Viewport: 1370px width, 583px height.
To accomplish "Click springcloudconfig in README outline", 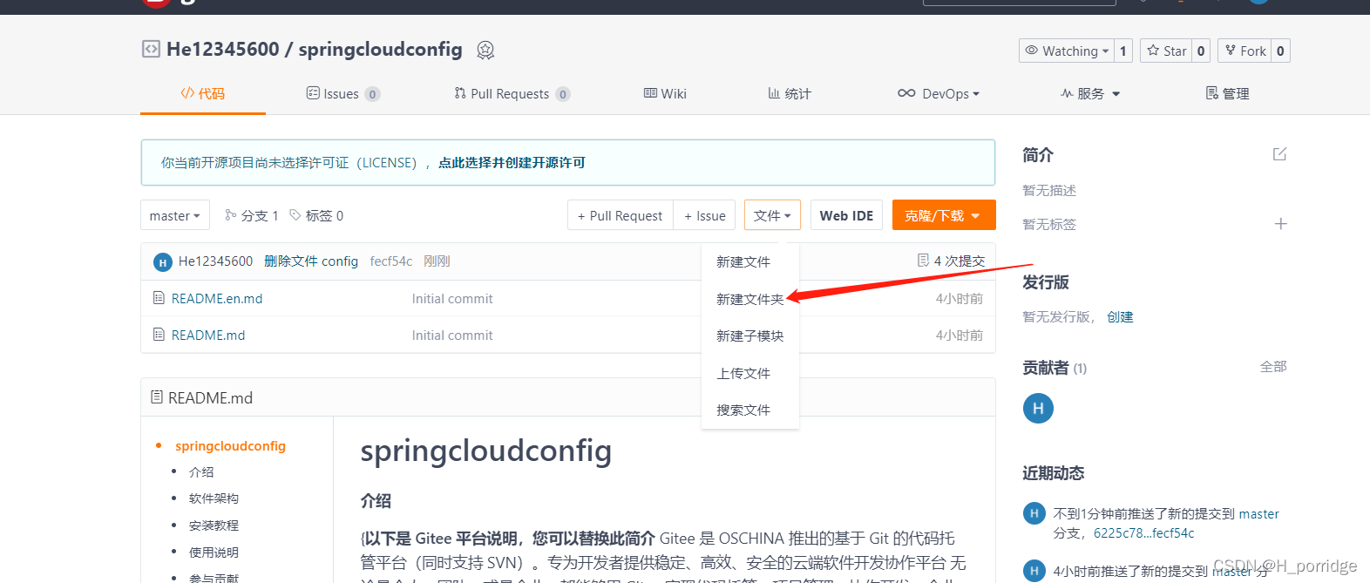I will (230, 445).
